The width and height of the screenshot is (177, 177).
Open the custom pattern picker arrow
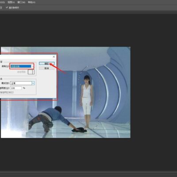(x=33, y=72)
